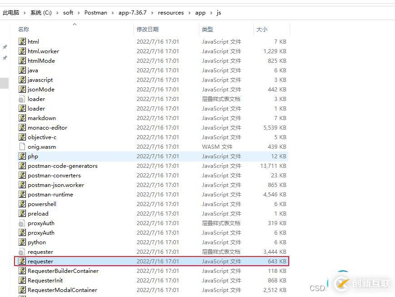Viewport: 395px width, 297px height.
Task: Select the postman-json.worker file icon
Action: point(22,185)
